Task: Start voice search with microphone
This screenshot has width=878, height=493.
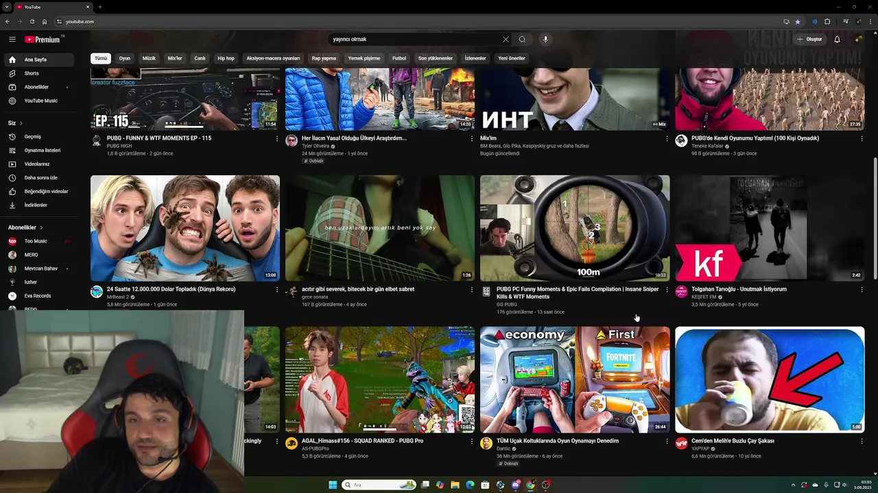Action: pyautogui.click(x=545, y=39)
